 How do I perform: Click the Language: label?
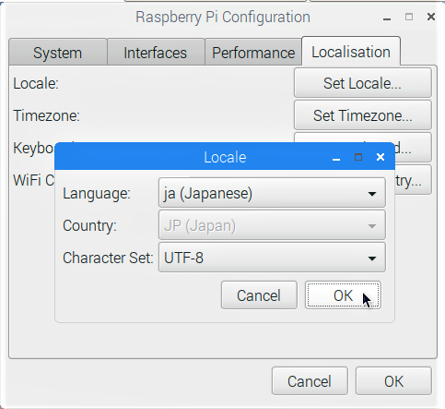click(97, 194)
